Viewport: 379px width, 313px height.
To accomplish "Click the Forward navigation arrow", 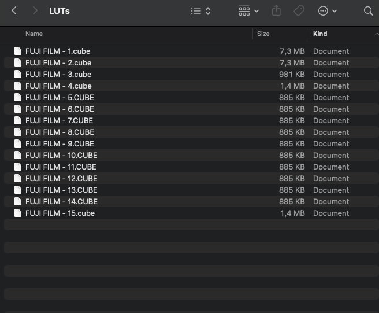I will click(x=35, y=11).
